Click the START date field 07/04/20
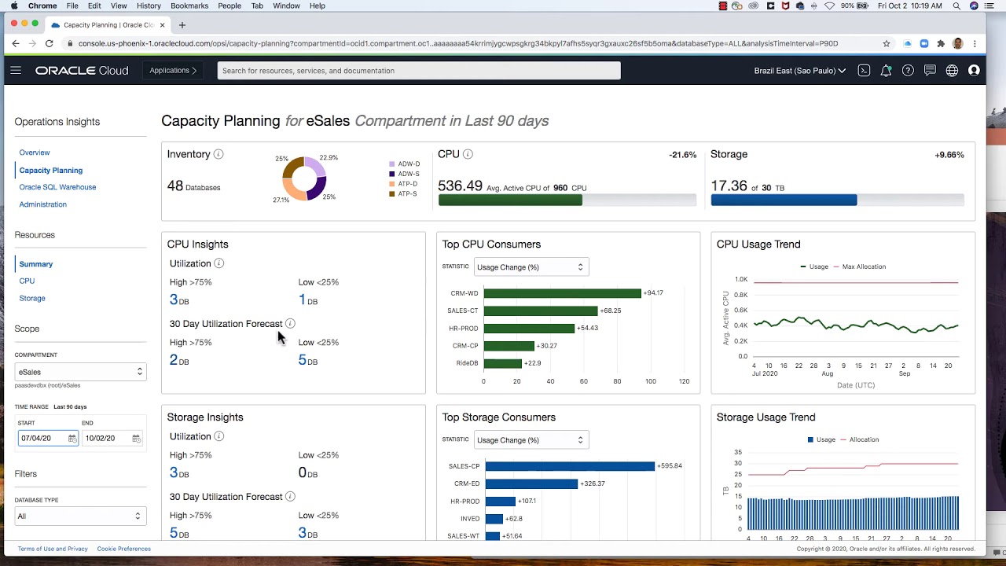 [48, 438]
